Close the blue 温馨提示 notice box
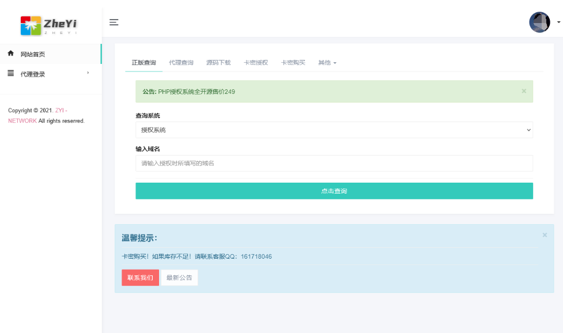Viewport: 563px width, 333px height. pyautogui.click(x=545, y=235)
